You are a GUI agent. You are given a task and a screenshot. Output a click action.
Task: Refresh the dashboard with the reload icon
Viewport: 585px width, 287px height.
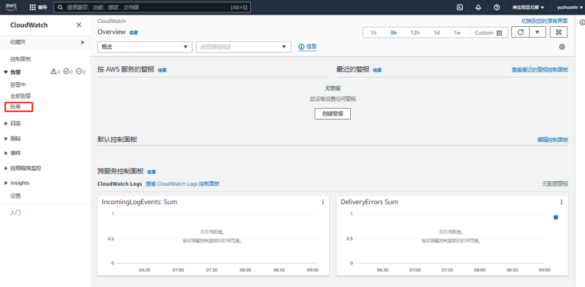pos(520,33)
